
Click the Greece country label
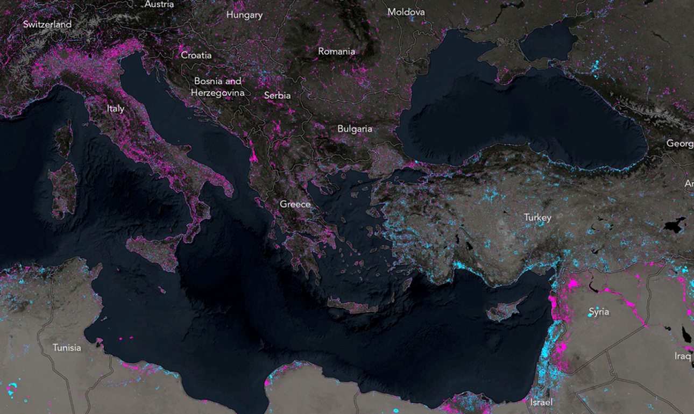point(295,204)
